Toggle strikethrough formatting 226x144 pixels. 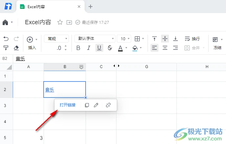tap(110, 48)
